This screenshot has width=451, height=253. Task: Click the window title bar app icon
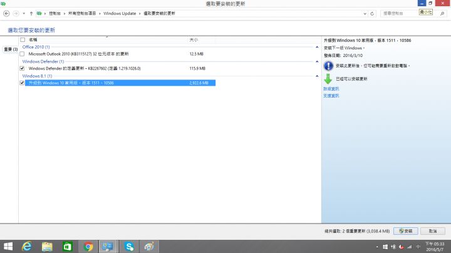[3, 4]
